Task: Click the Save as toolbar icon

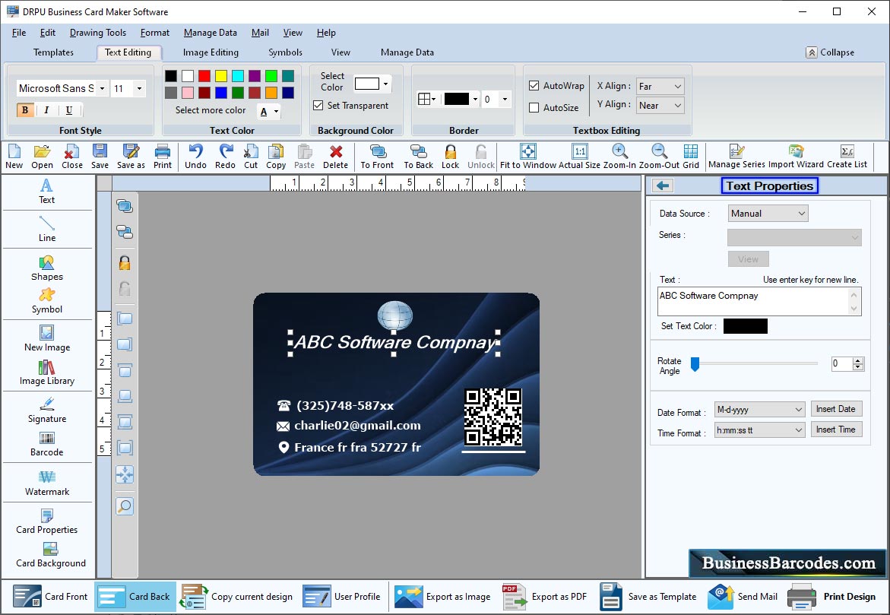Action: pos(131,157)
